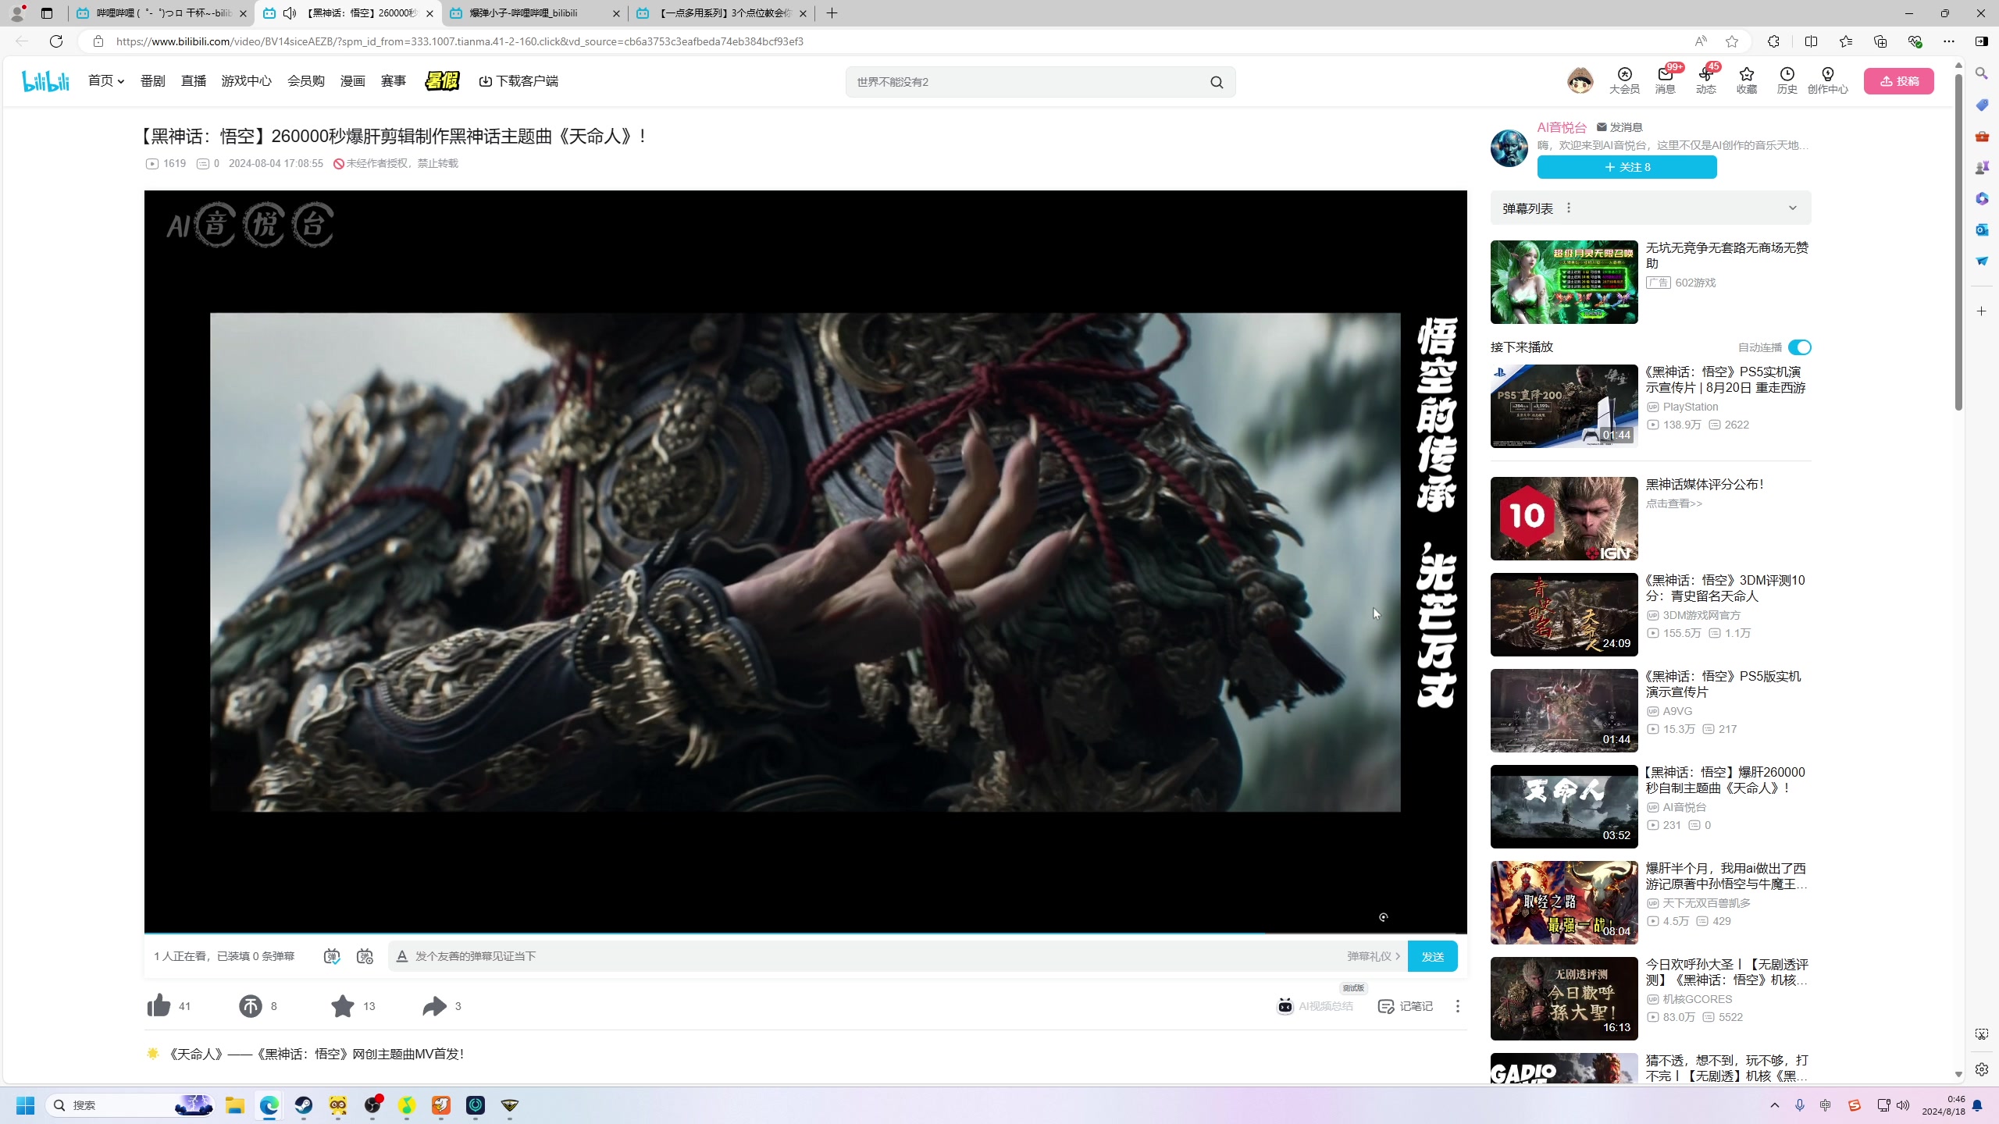Open 弹幕列表 three-dot options
The width and height of the screenshot is (1999, 1124).
pyautogui.click(x=1569, y=208)
